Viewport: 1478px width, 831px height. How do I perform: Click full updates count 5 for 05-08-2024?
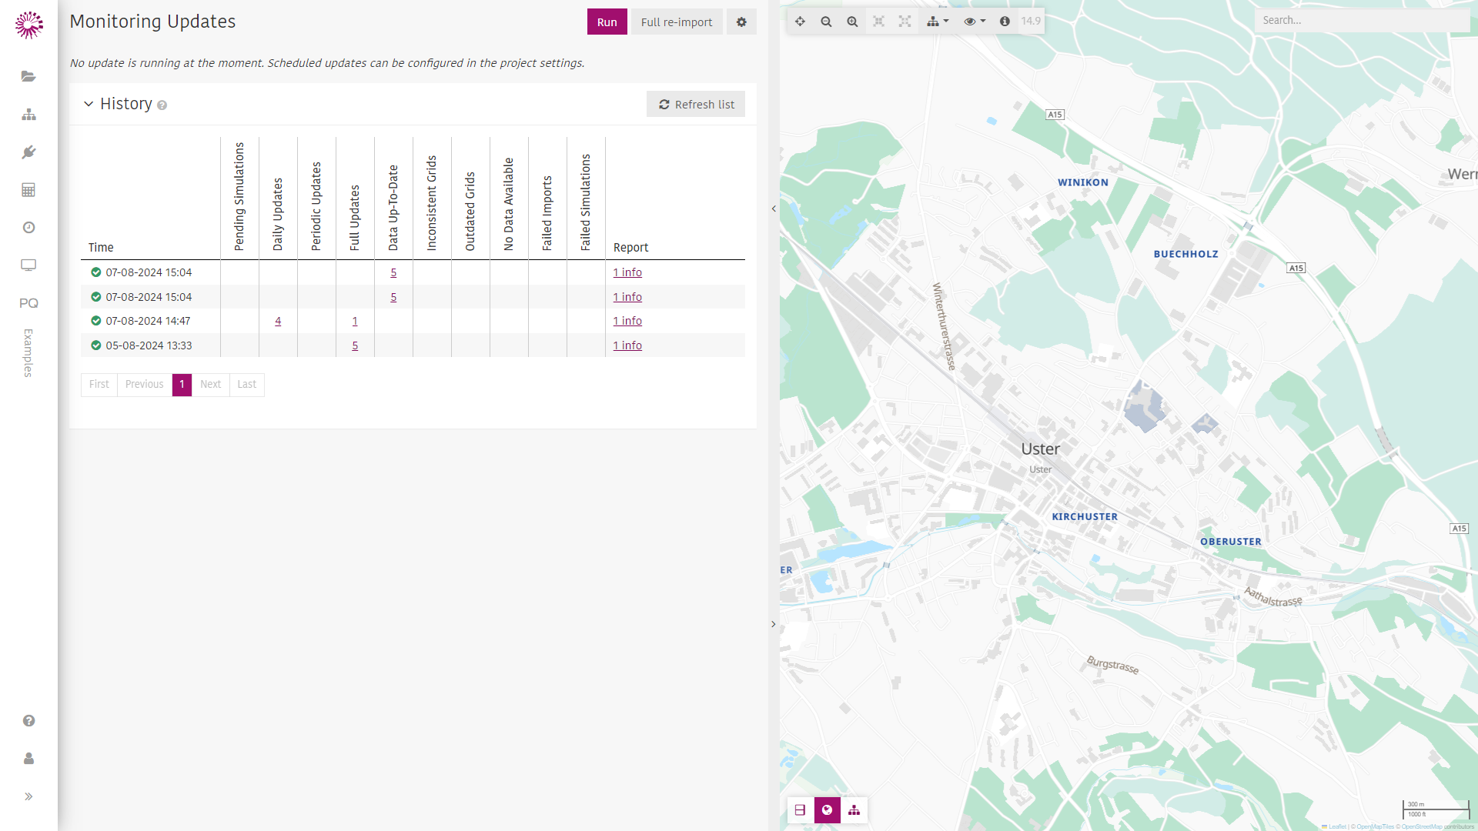[355, 345]
